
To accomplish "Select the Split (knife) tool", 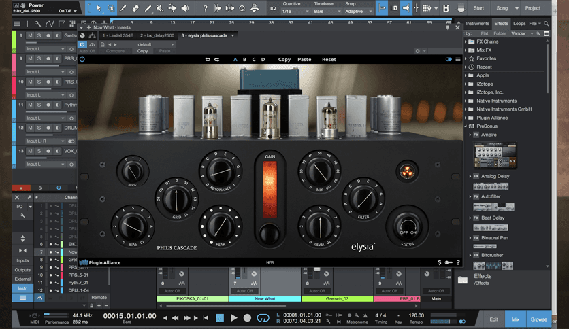I will [x=123, y=8].
